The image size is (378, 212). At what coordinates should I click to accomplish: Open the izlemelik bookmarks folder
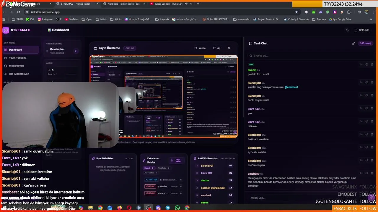tap(162, 19)
